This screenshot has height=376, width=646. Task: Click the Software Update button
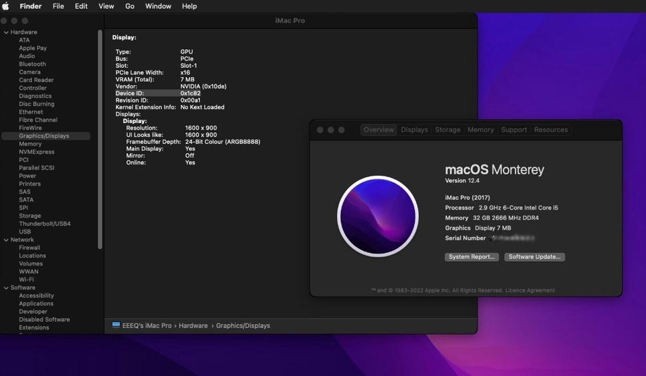[534, 257]
